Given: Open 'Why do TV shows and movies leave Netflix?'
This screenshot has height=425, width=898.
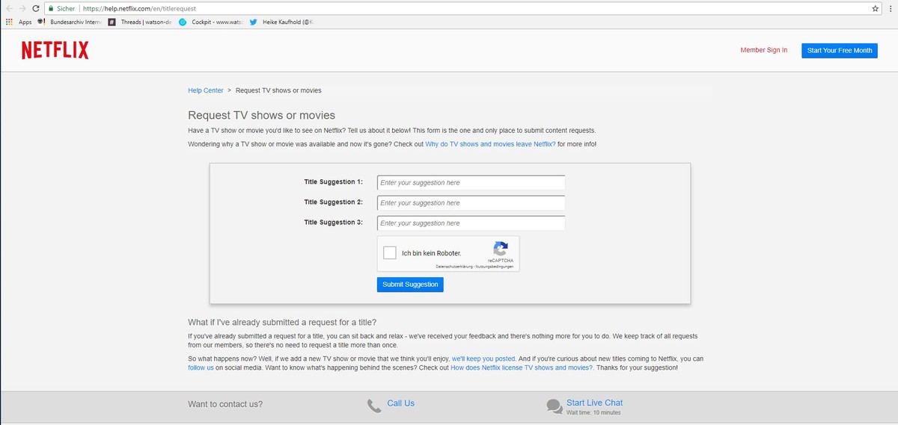Looking at the screenshot, I should pyautogui.click(x=490, y=143).
